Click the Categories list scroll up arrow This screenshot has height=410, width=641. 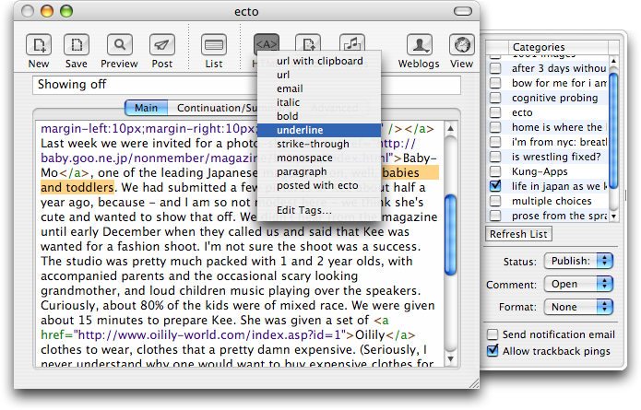[613, 61]
